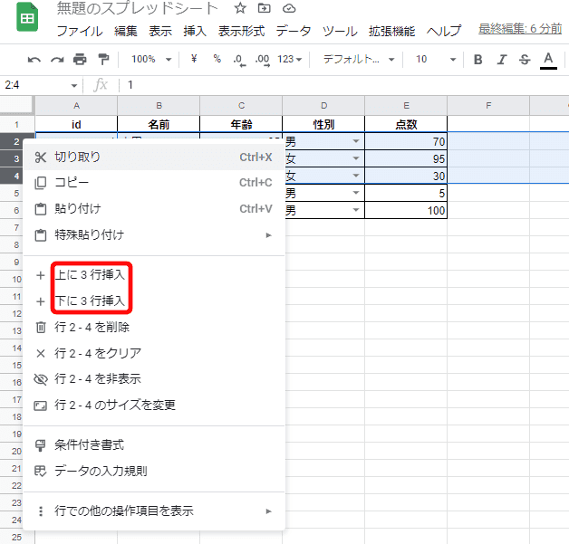This screenshot has height=544, width=569.
Task: Open the 編集 menu
Action: point(126,31)
